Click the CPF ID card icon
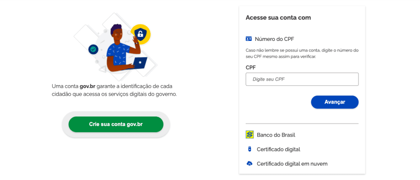420x180 pixels. (249, 39)
